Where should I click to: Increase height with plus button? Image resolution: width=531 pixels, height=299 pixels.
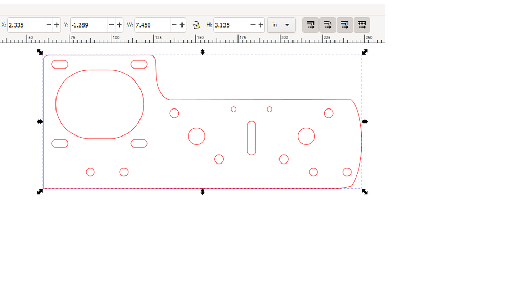(x=261, y=25)
